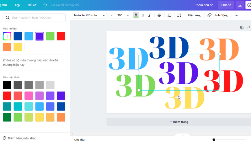Open Hiệu ứng effects panel
251x141 pixels.
point(194,15)
